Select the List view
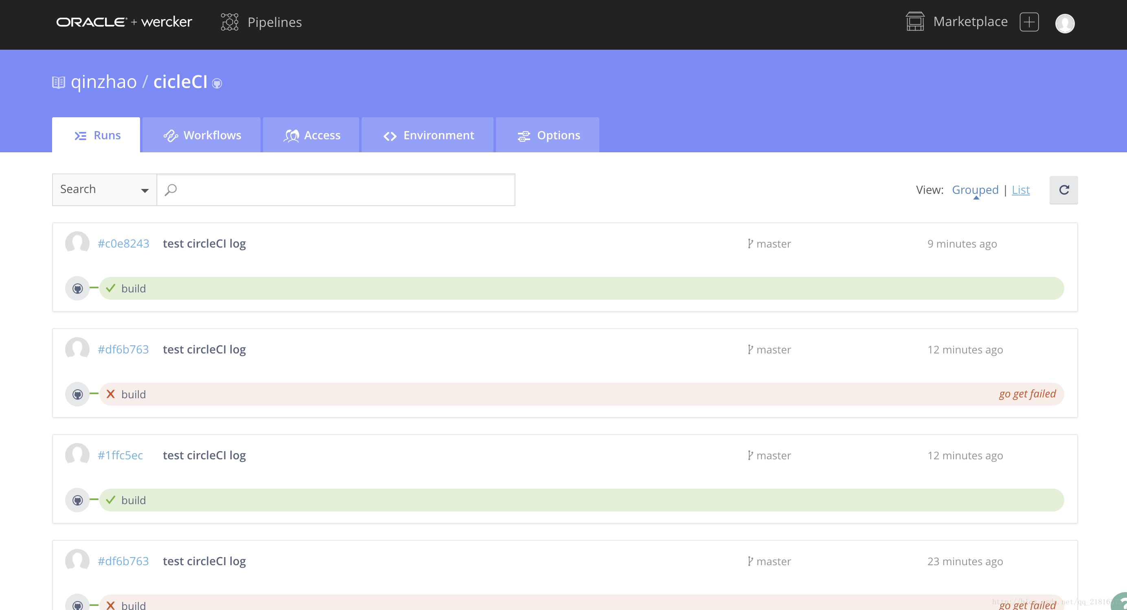 tap(1021, 189)
